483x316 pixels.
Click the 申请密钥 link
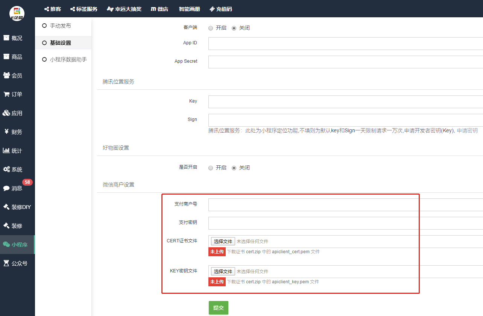[x=467, y=131]
